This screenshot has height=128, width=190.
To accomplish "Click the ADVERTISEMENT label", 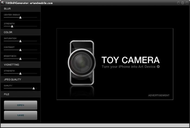I will click(x=159, y=96).
